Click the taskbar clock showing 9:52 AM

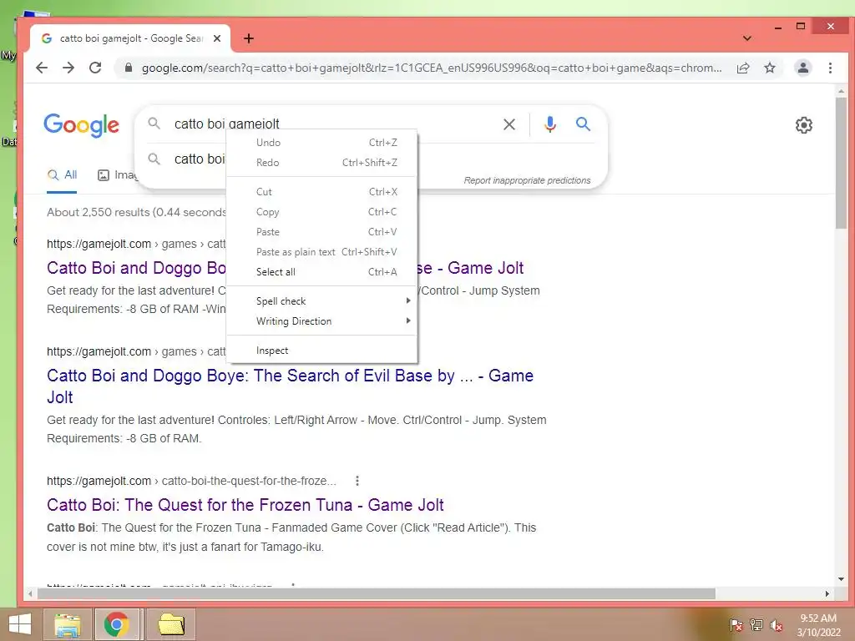[818, 625]
